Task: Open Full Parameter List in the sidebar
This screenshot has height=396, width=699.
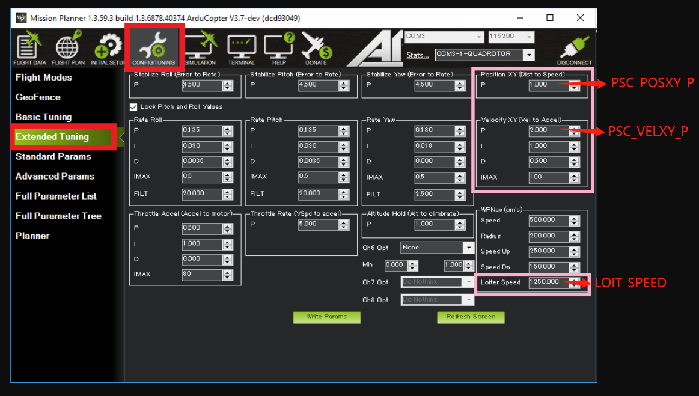Action: [56, 196]
